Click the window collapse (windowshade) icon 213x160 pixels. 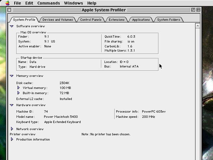198,10
